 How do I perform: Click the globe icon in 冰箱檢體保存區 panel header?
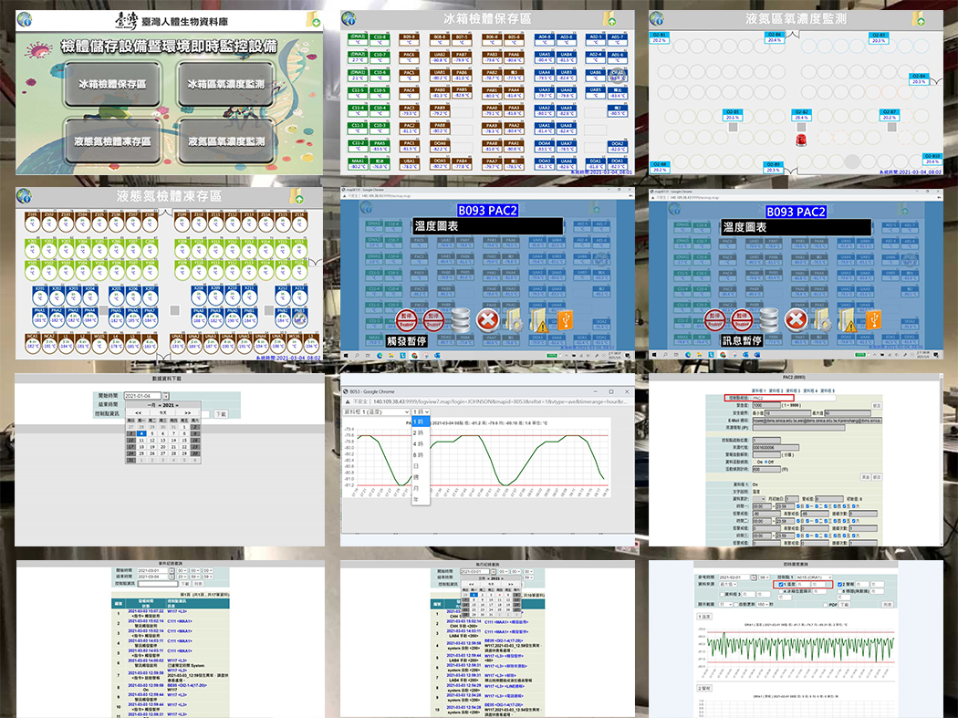[349, 19]
